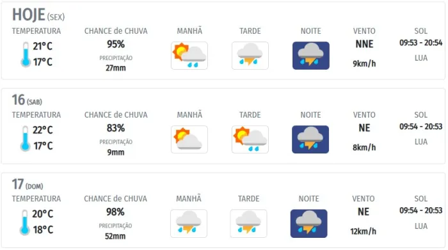
Task: Select the 16 (SAB) day heading
Action: 27,100
